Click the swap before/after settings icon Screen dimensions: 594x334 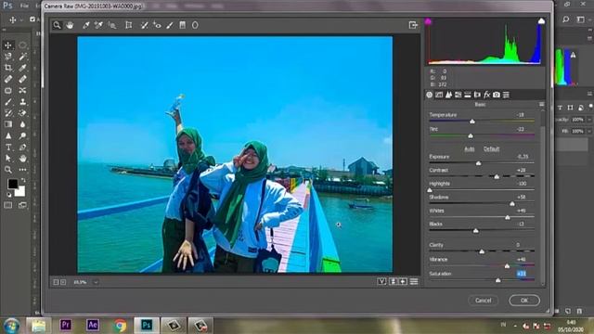tap(393, 281)
